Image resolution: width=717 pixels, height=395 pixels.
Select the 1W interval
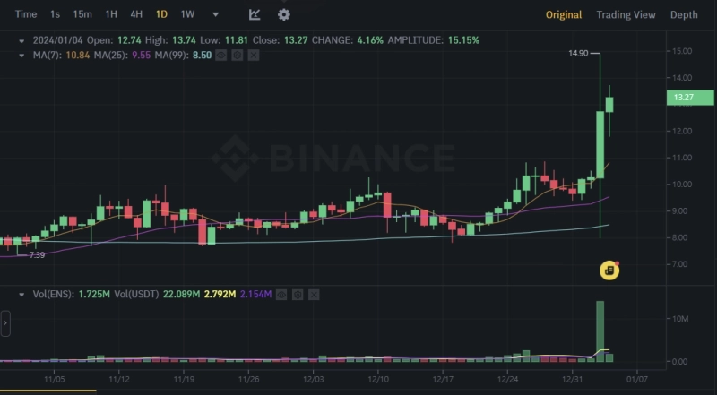coord(187,14)
